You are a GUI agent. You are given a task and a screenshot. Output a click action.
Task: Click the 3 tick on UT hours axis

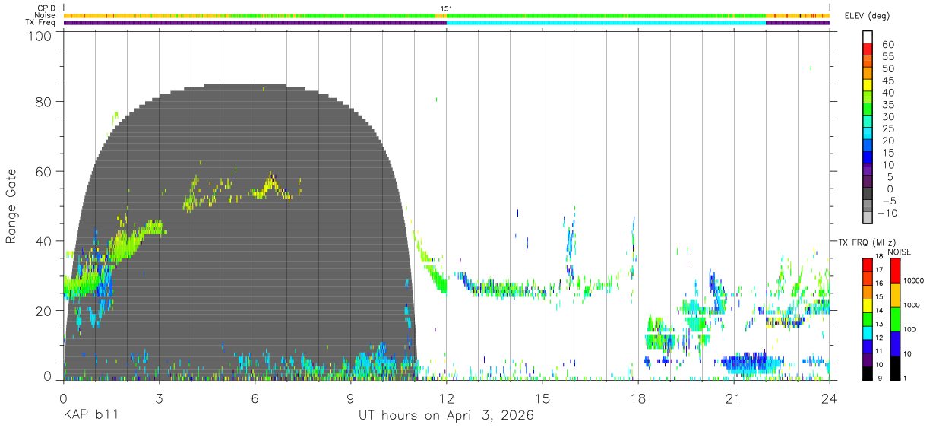[x=159, y=398]
